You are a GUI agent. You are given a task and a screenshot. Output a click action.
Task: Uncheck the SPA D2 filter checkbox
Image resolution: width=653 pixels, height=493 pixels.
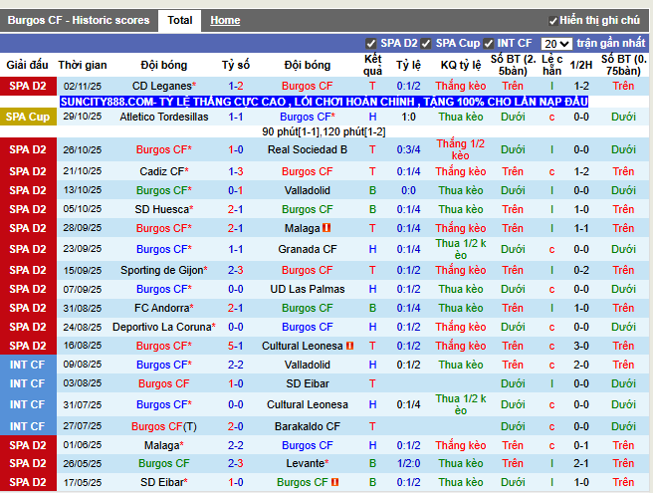coord(370,44)
